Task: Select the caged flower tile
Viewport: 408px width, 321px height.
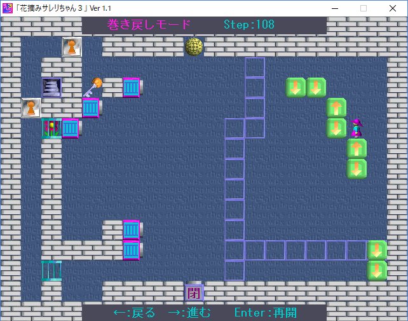Action: (51, 128)
